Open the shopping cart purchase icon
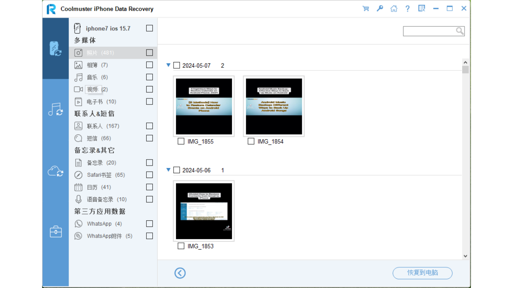Screen dimensions: 513x288 coord(366,8)
